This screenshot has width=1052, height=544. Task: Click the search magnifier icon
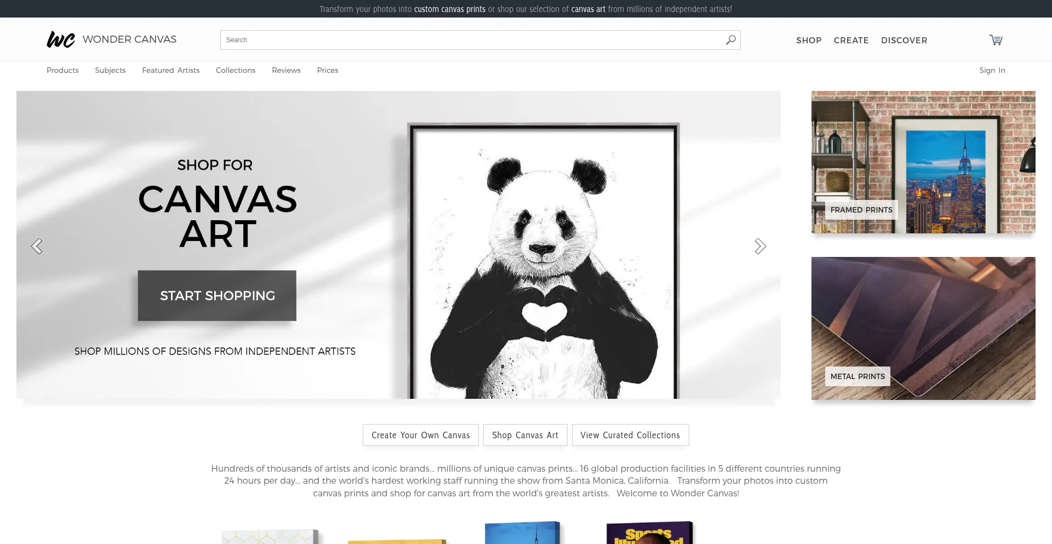731,40
